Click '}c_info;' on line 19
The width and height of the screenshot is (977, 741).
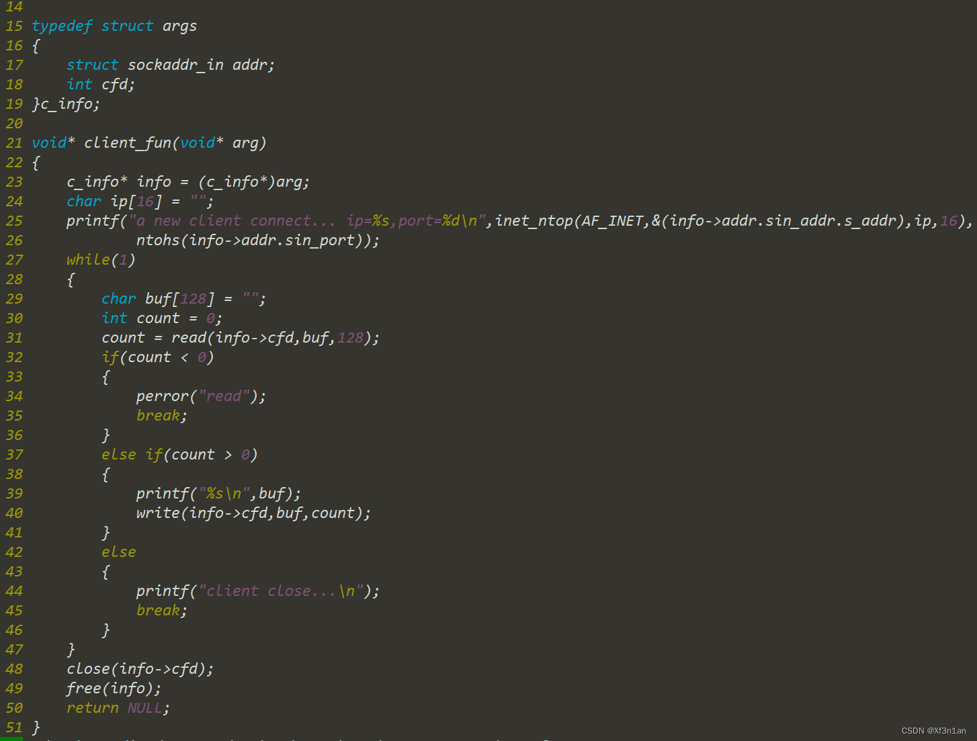(x=66, y=104)
